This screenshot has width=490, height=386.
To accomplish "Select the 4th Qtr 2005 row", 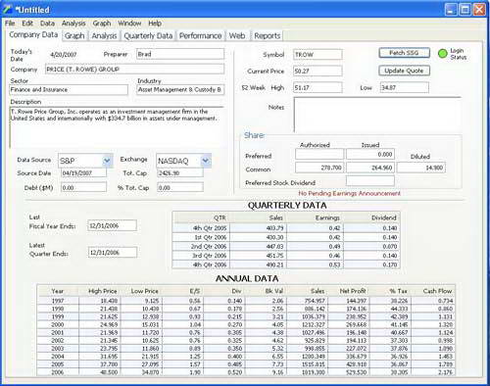I will pyautogui.click(x=286, y=228).
